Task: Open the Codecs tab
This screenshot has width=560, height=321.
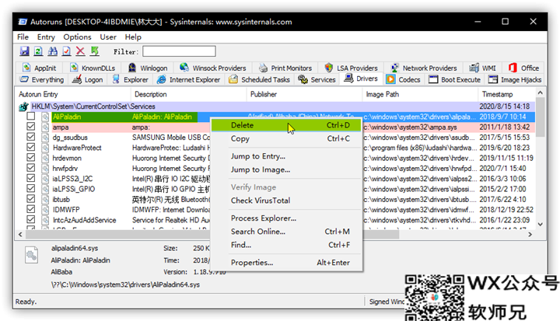Action: tap(404, 79)
